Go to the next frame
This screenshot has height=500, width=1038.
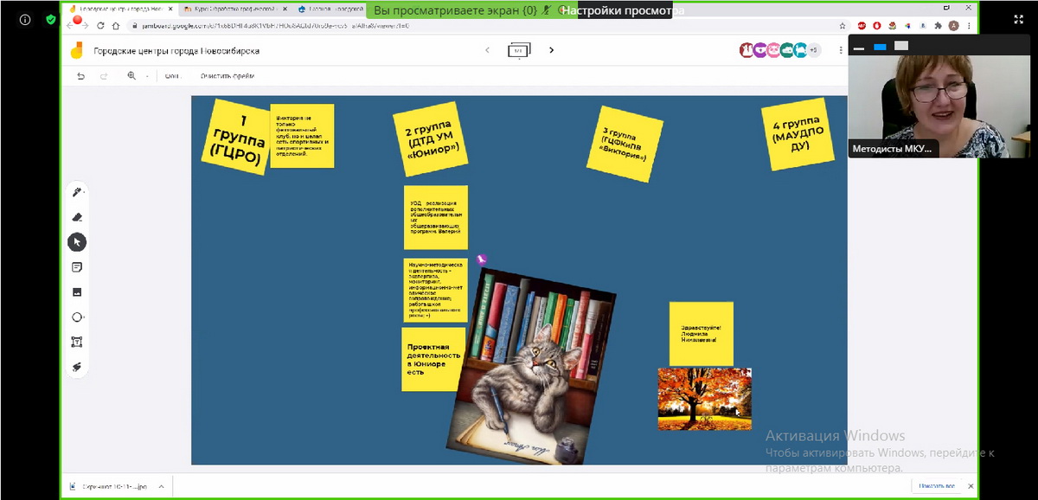552,50
